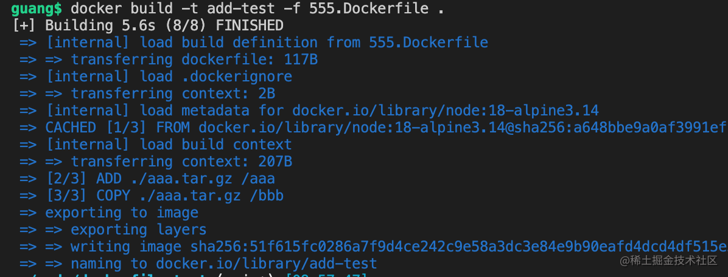Screen dimensions: 728x277
Task: Click 'naming to docker.io/library/add-test' line
Action: point(198,264)
